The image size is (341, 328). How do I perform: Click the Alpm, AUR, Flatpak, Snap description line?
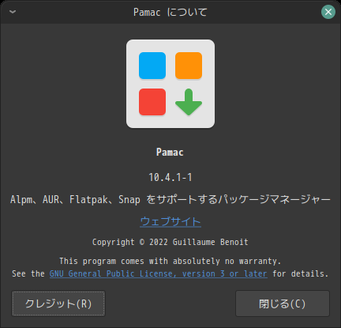(170, 199)
